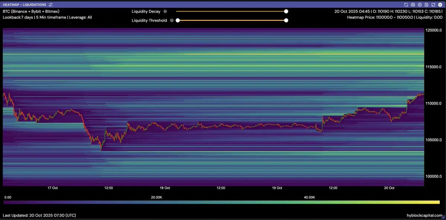This screenshot has width=446, height=220.
Task: Click the color scale bar at 40.00K
Action: pos(310,202)
